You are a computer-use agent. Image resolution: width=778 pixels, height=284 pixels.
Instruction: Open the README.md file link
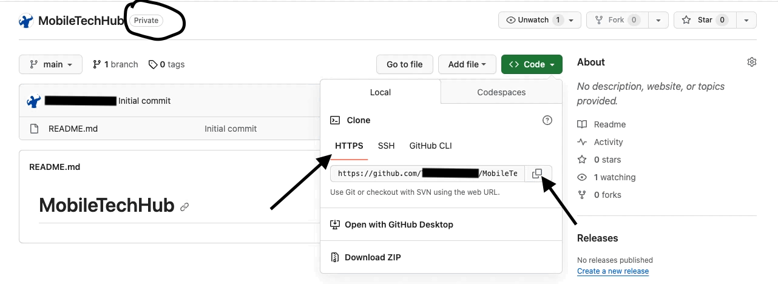(x=73, y=129)
